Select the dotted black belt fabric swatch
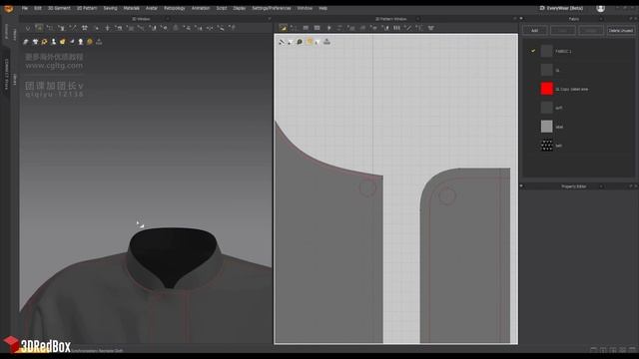639x359 pixels. tap(546, 146)
